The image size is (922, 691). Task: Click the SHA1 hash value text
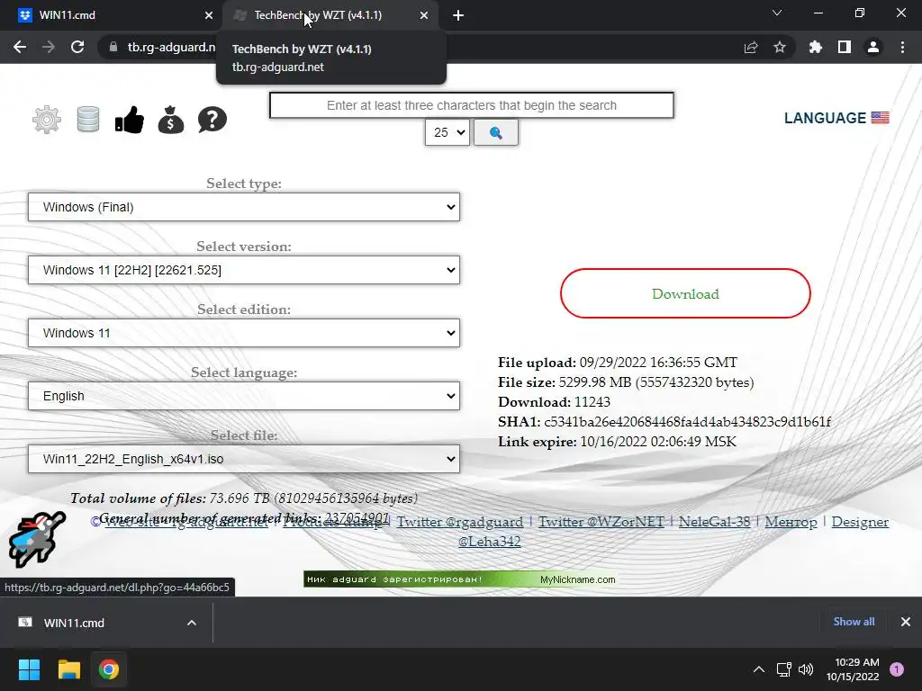point(687,422)
